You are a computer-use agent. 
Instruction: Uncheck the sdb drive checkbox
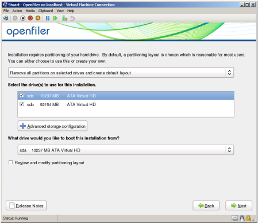pos(22,104)
